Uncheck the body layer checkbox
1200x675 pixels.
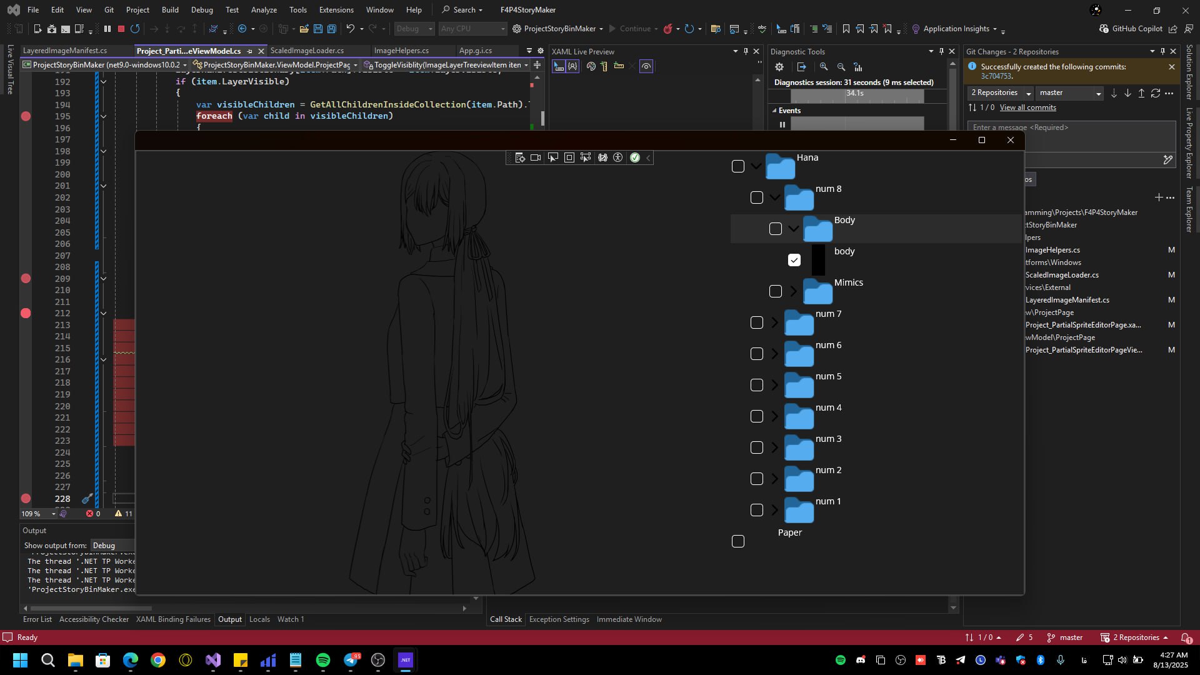click(x=794, y=260)
